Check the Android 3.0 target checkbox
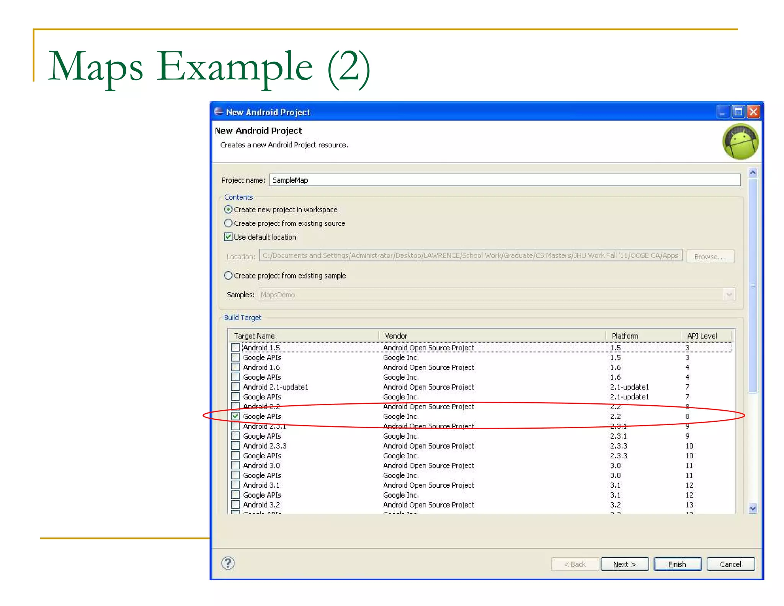The image size is (784, 606). click(235, 465)
